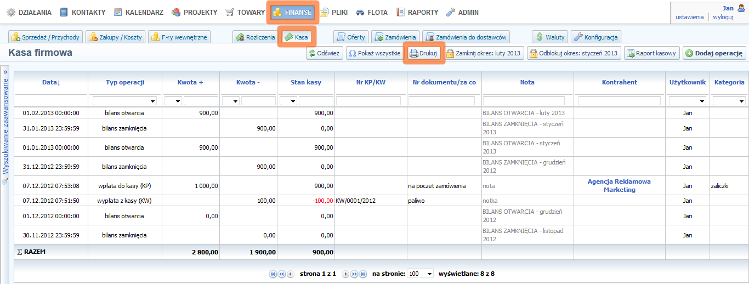This screenshot has height=284, width=749.
Task: Switch to the Rozliczenia tab
Action: [256, 37]
